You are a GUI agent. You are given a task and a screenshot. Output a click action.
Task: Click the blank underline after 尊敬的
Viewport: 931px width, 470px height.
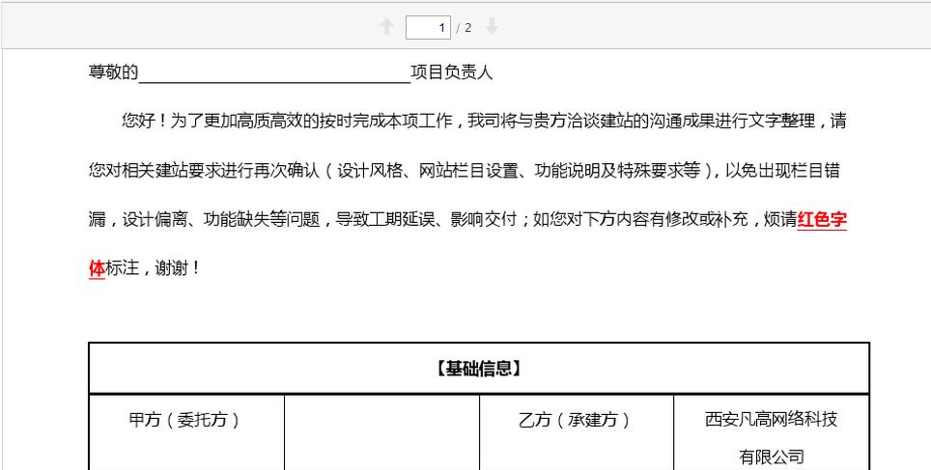[x=274, y=72]
